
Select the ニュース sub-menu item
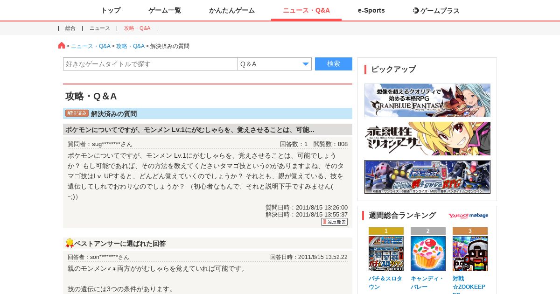100,28
